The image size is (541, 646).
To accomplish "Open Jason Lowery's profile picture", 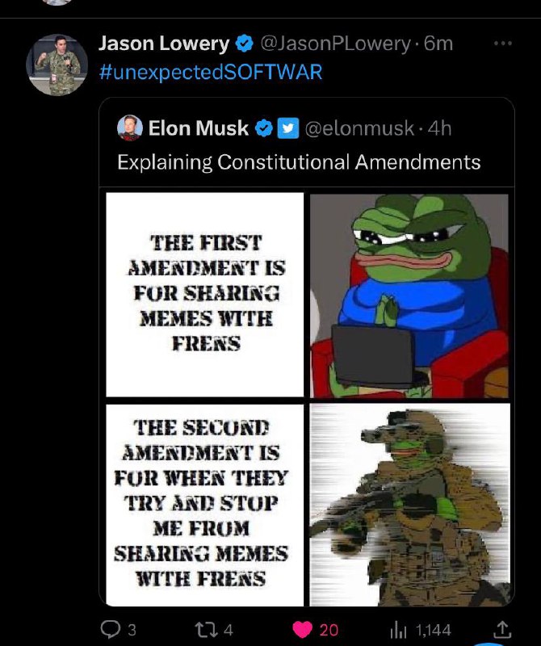I will (57, 65).
